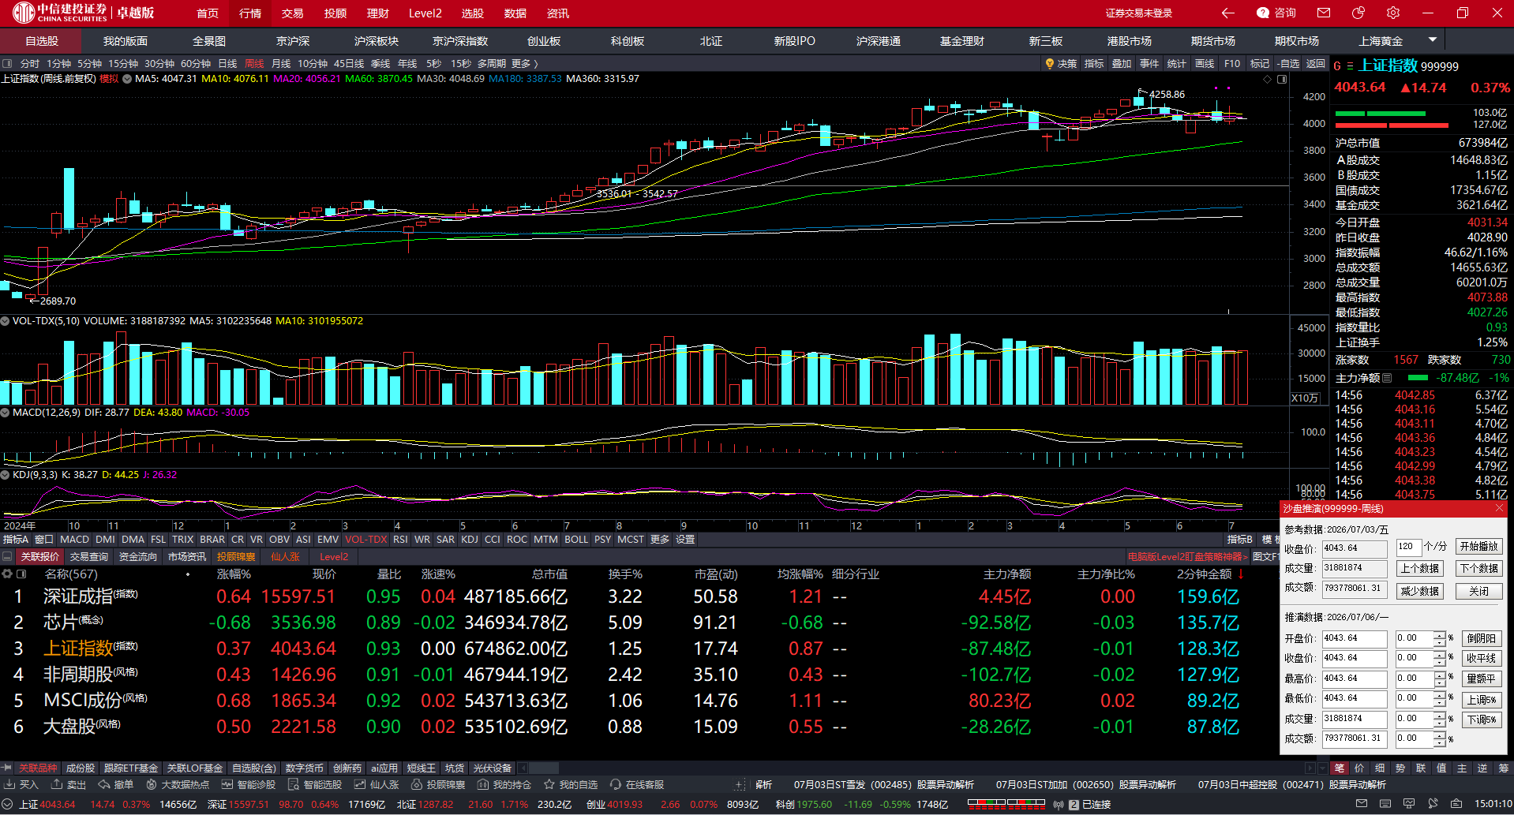Open the mail envelope icon in title bar
1514x815 pixels.
[x=1324, y=13]
